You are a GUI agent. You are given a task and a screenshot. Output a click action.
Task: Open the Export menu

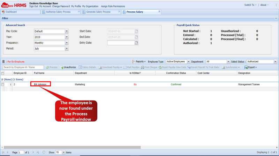250,67
